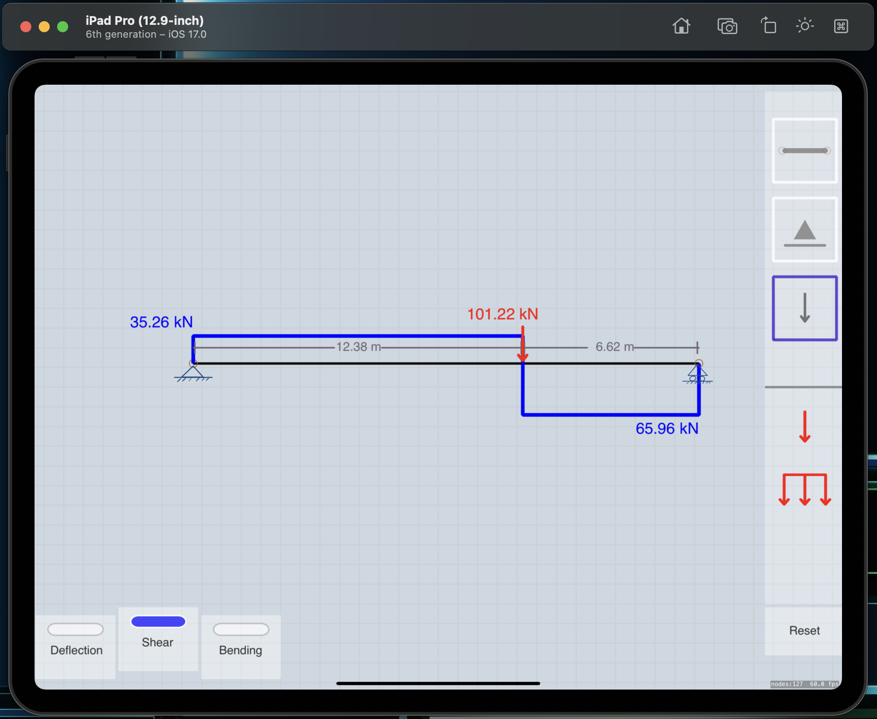Click the iPad Pro (12.9-inch) window title
877x719 pixels.
point(145,21)
